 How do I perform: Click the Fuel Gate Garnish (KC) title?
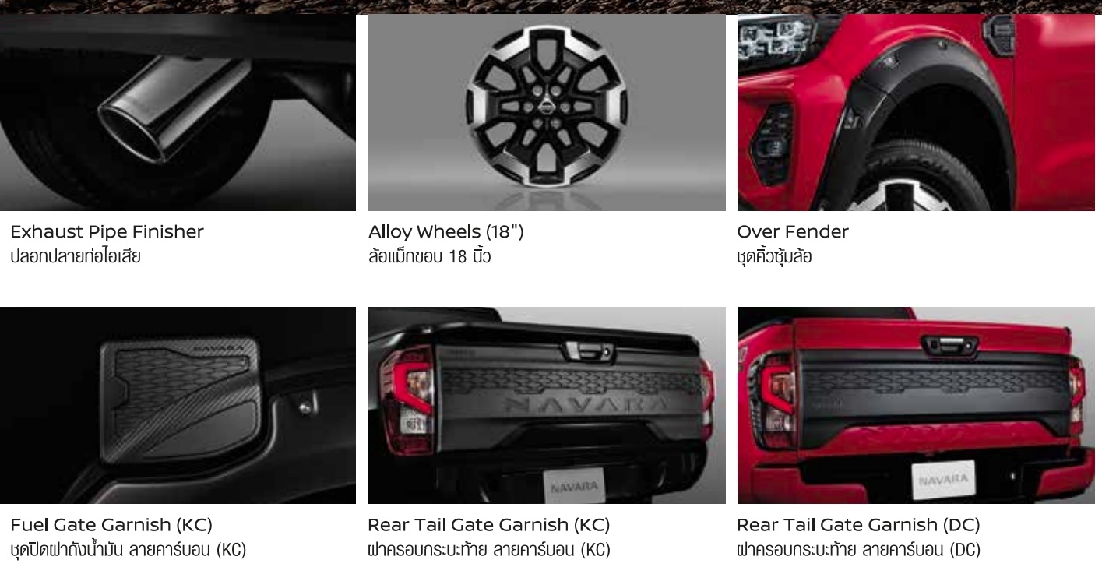pos(111,525)
